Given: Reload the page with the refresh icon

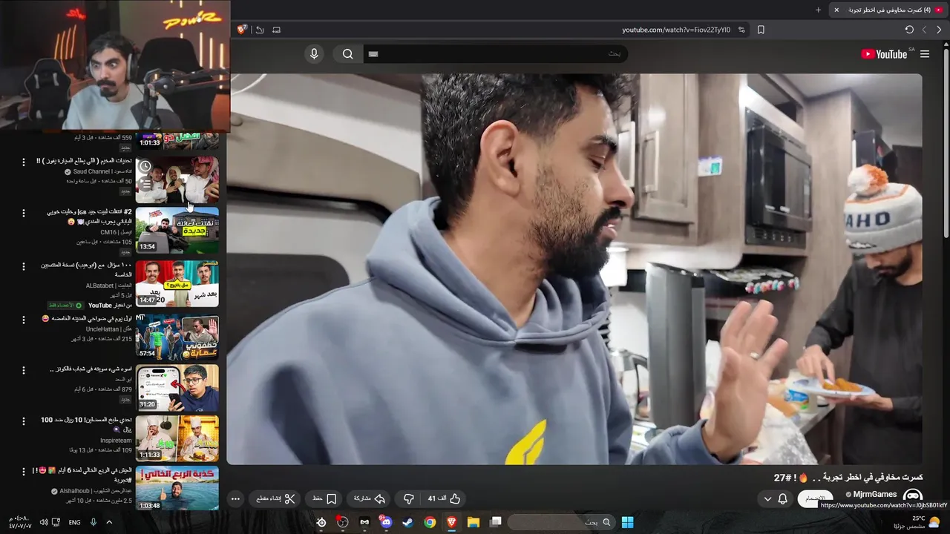Looking at the screenshot, I should click(x=909, y=30).
